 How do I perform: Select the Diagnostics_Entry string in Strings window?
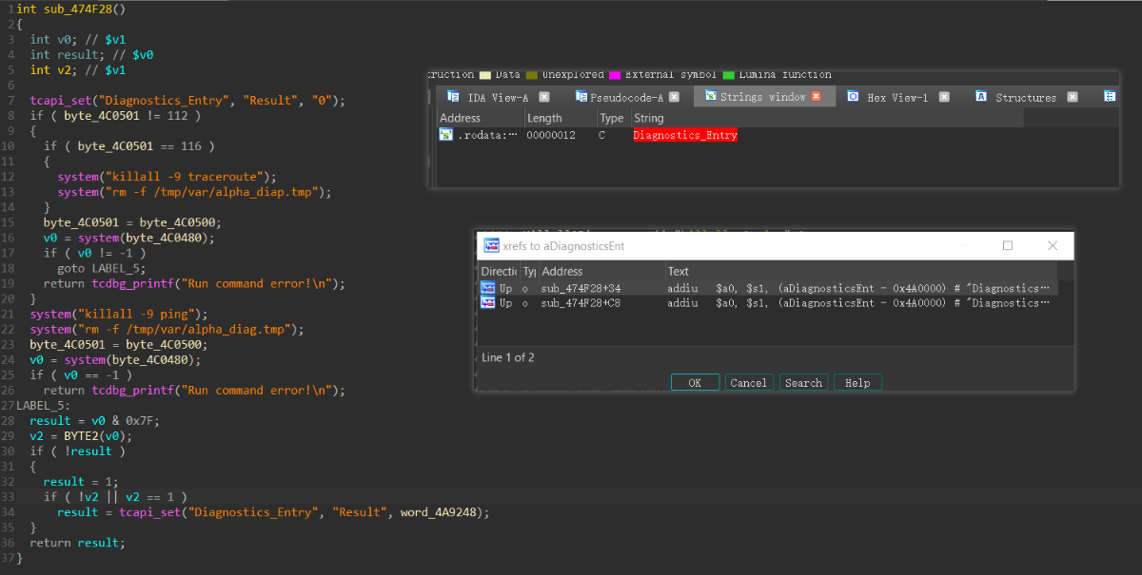coord(685,136)
